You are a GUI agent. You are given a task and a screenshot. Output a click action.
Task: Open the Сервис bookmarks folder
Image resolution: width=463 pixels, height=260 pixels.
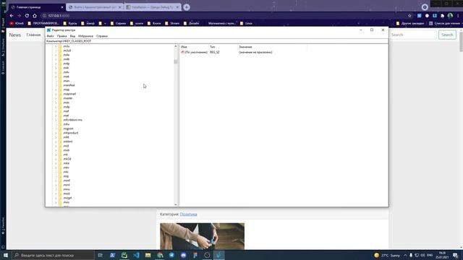pos(118,23)
